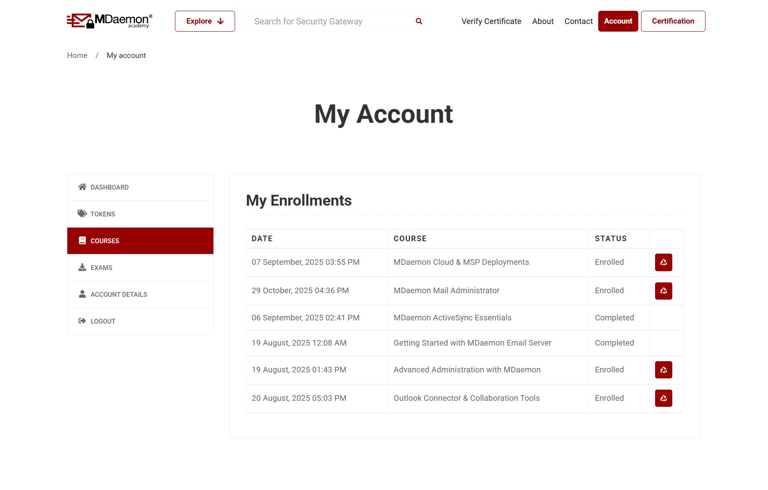The image size is (768, 490).
Task: Visit the About page
Action: (543, 21)
